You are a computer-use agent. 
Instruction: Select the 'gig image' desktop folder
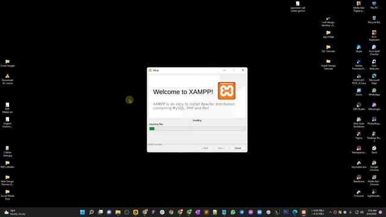click(x=328, y=34)
